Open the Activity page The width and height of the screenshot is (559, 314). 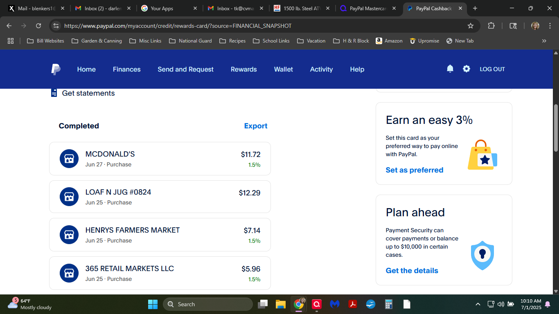321,70
